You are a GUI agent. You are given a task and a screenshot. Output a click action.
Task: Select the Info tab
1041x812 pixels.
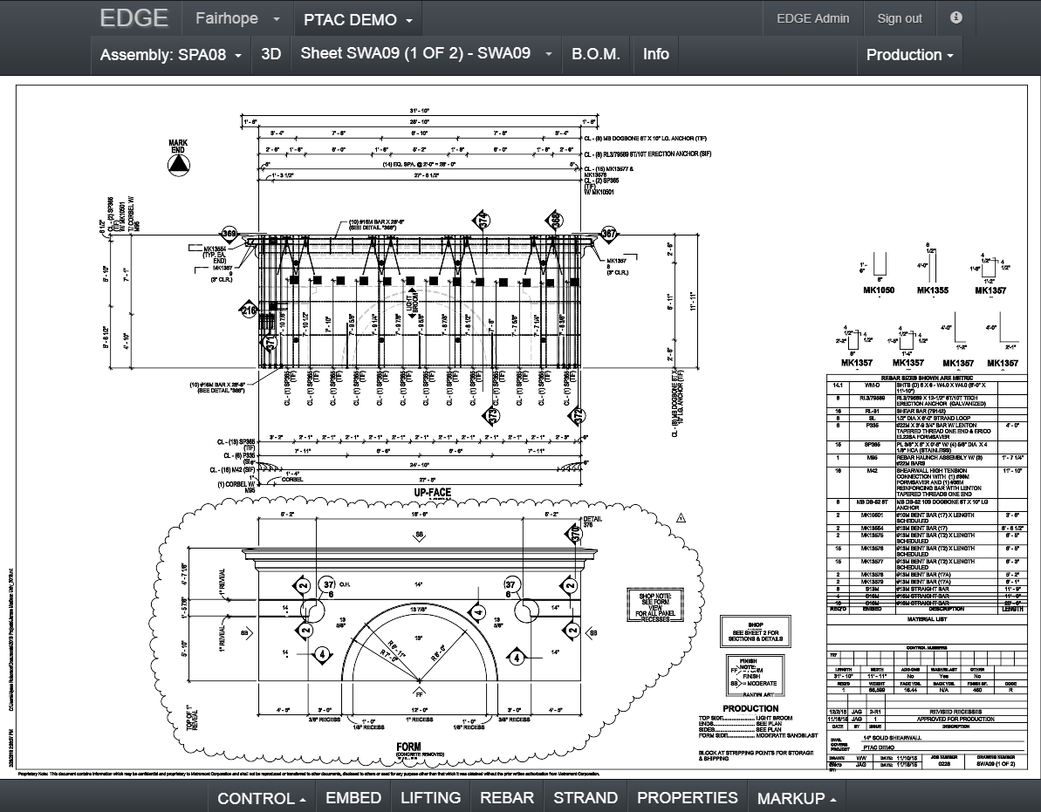tap(656, 54)
